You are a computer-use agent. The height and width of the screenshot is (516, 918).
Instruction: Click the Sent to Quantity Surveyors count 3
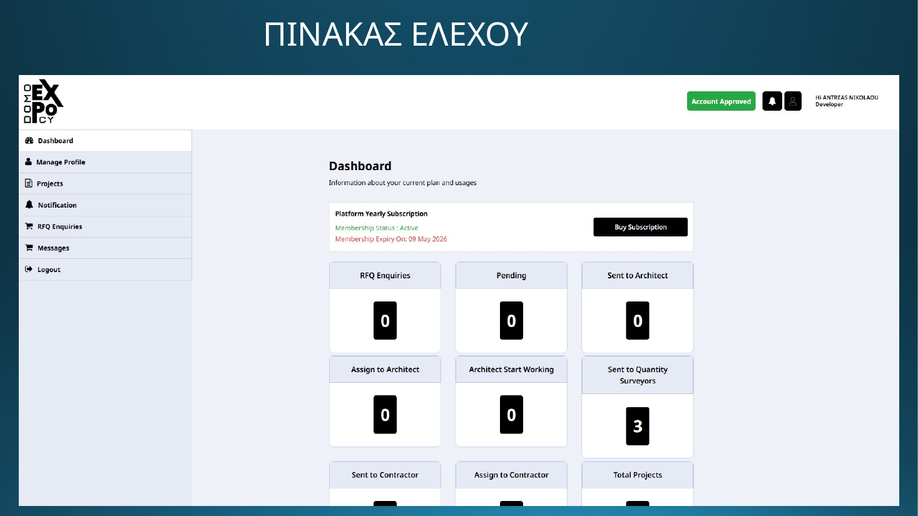[x=638, y=426]
